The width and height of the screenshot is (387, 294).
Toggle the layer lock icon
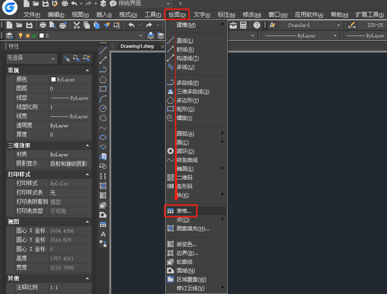coord(34,35)
